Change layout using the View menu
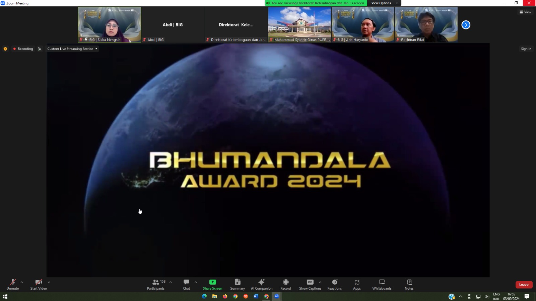 525,12
